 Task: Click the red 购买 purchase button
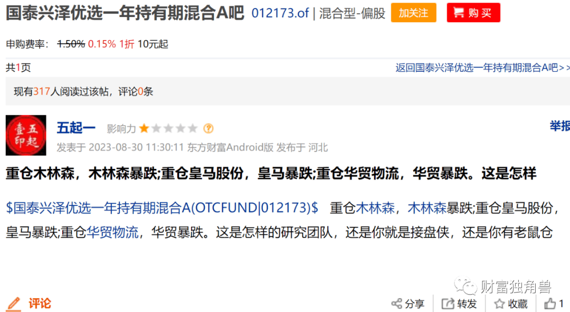473,13
